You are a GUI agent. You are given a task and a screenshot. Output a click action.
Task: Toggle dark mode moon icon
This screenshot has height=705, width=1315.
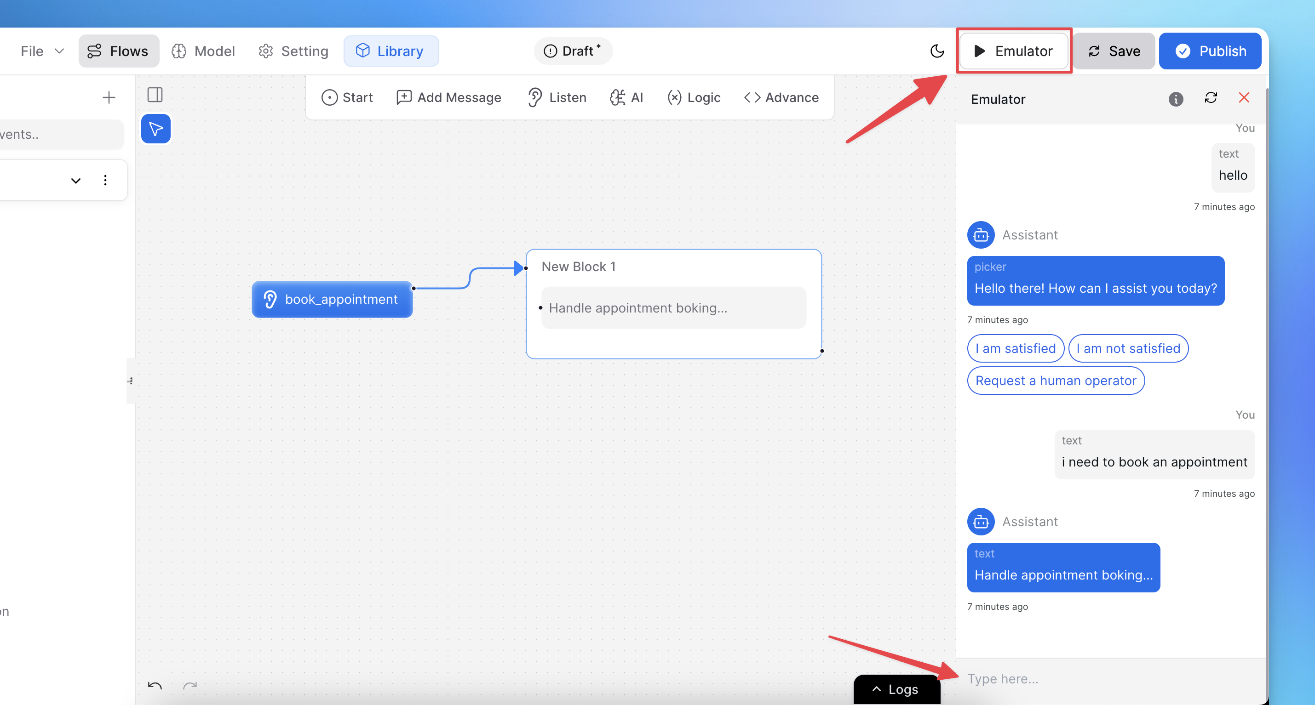pyautogui.click(x=937, y=51)
